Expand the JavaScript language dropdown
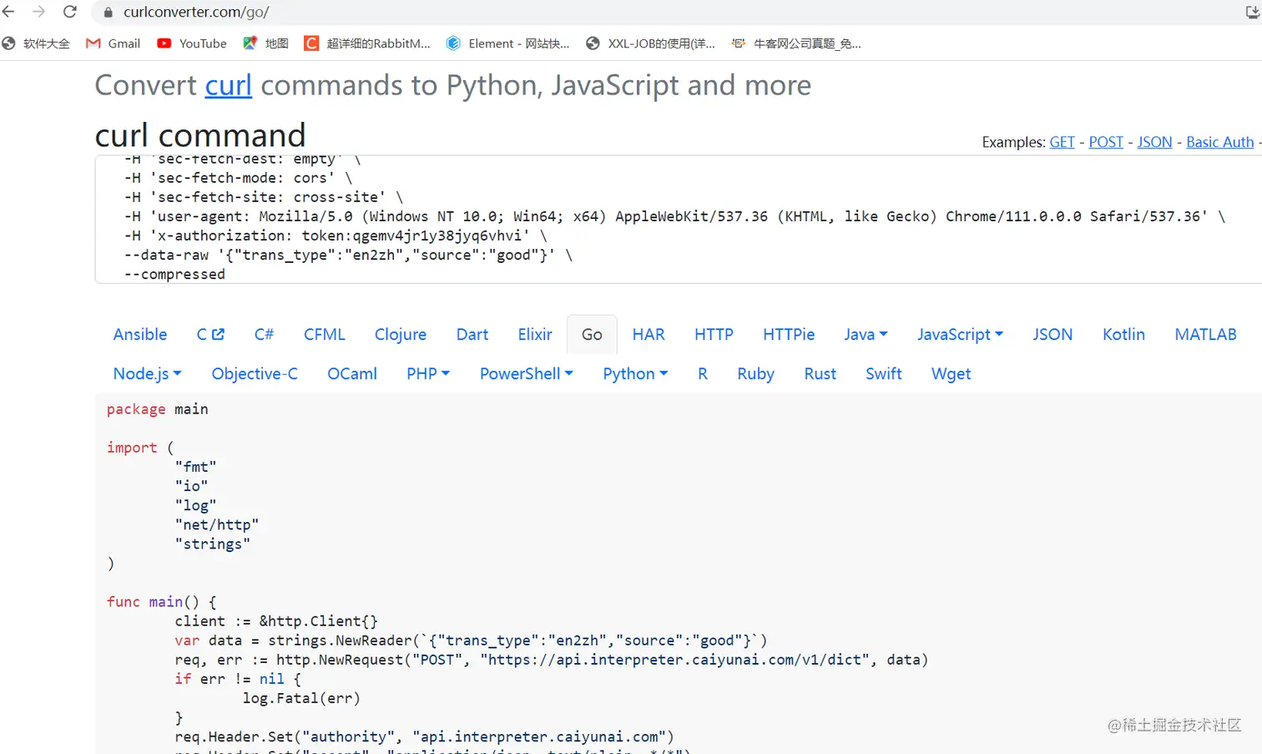The height and width of the screenshot is (754, 1262). click(960, 334)
